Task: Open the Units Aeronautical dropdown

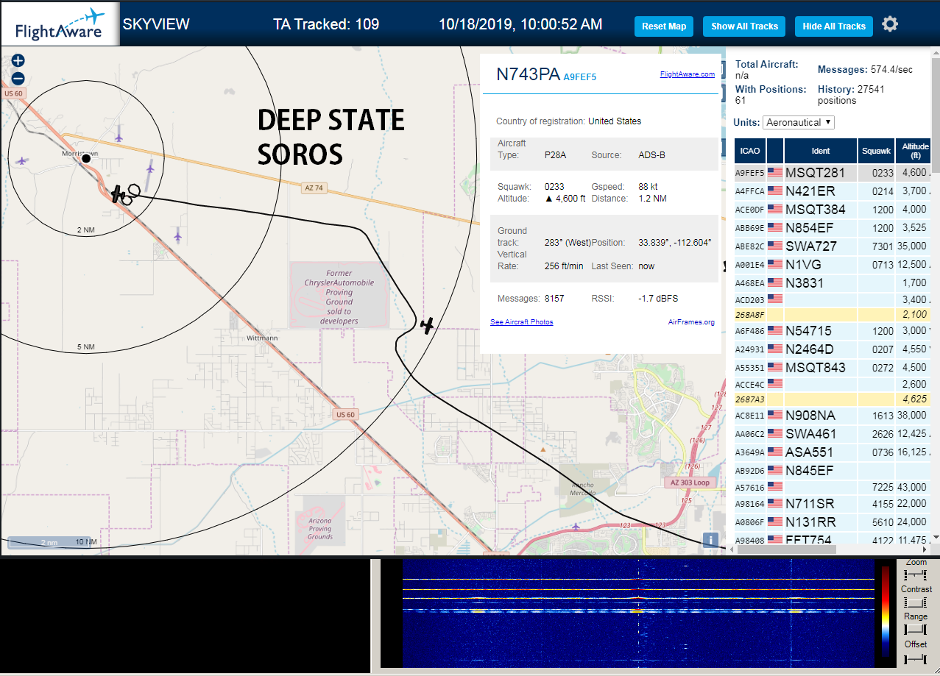Action: click(x=799, y=122)
